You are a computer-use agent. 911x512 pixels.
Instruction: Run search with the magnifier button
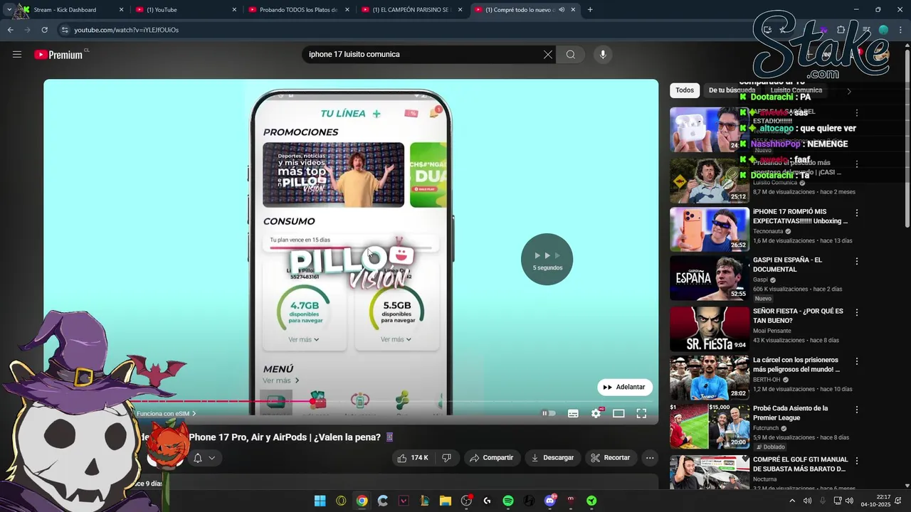[571, 55]
